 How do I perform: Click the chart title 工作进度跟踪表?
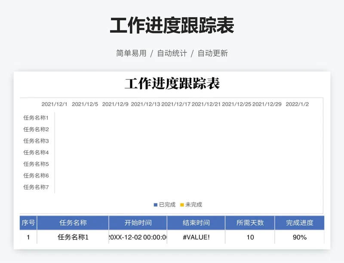[x=172, y=82]
